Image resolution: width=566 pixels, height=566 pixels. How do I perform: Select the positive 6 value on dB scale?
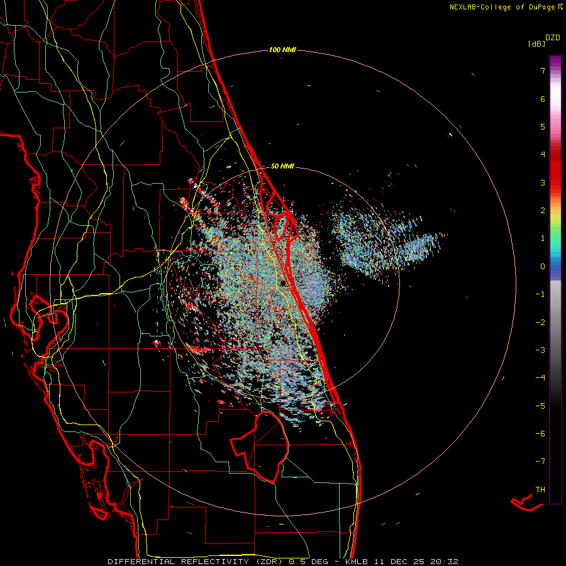click(x=543, y=99)
